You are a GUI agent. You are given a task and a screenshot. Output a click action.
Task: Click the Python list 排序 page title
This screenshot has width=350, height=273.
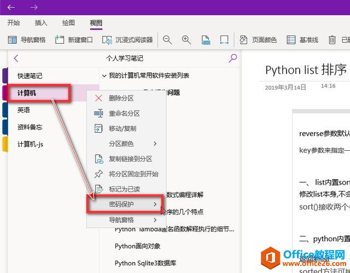(306, 70)
